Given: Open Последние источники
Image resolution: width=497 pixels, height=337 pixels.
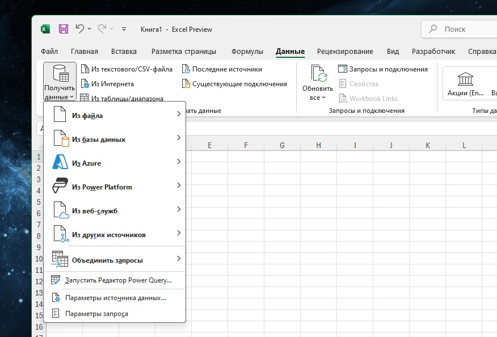Looking at the screenshot, I should (x=222, y=69).
